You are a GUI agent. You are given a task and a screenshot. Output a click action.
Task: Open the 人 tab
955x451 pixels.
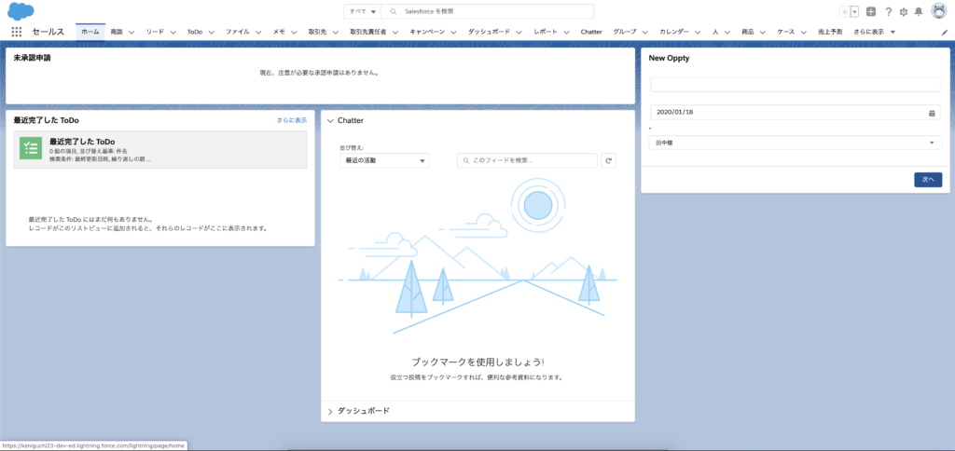click(715, 32)
